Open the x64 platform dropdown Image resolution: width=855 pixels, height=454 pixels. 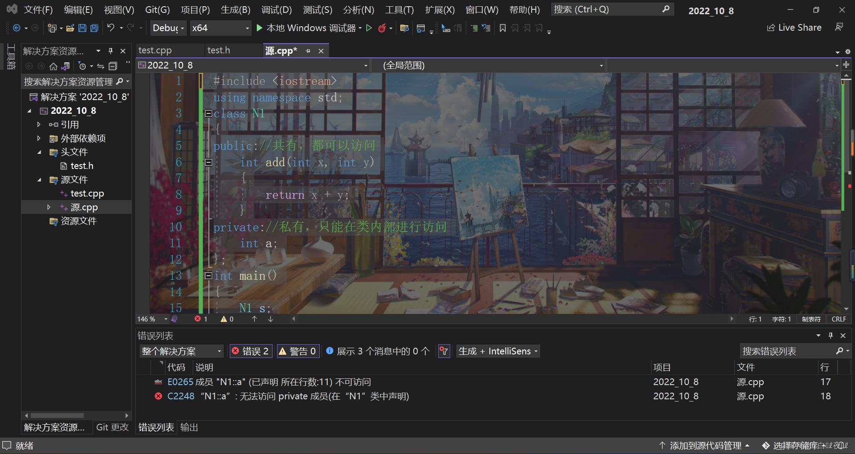(220, 28)
